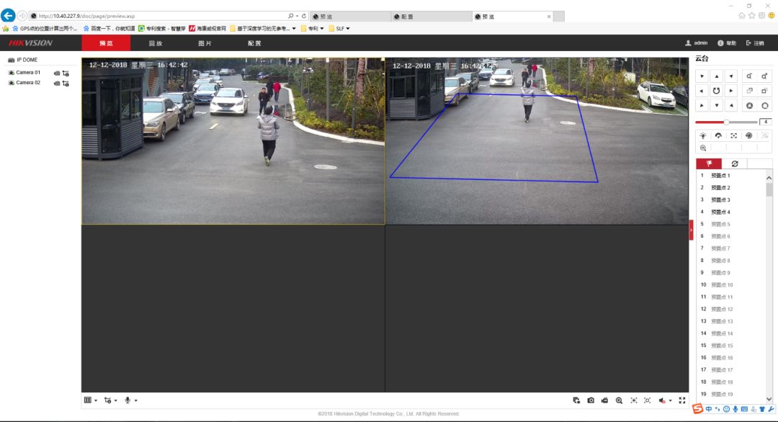Select 预置点 3 in preset list

tap(720, 199)
